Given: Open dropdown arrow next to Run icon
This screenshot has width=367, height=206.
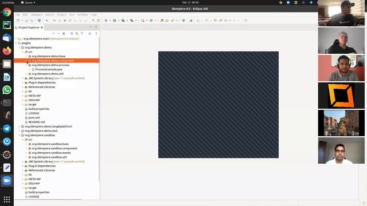Looking at the screenshot, I should [119, 21].
